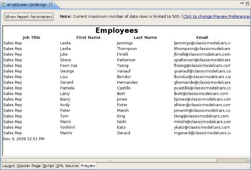This screenshot has width=251, height=170.
Task: Click the last name Hernandez
Action: (127, 82)
